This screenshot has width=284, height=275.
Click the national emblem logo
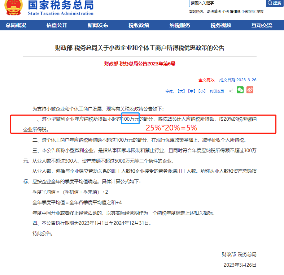coord(13,7)
